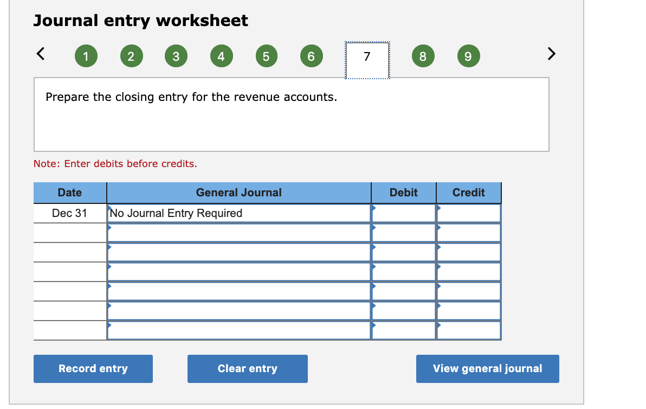Open the account dropdown on the third journal row
Image resolution: width=646 pixels, height=409 pixels.
tap(238, 252)
